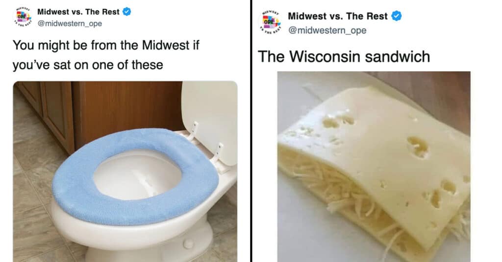Open the blue toilet seat cover photo
Viewport: 502px width, 262px height.
tap(125, 172)
